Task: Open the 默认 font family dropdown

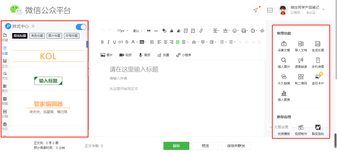Action: [138, 31]
